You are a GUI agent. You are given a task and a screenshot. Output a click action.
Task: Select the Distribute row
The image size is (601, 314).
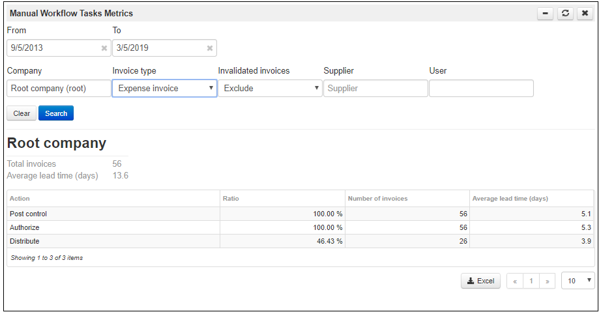tap(300, 241)
